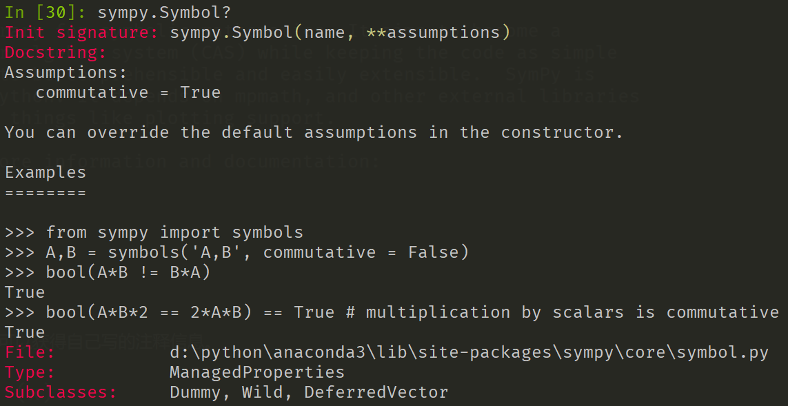Click the Assumptions heading line

click(x=66, y=72)
